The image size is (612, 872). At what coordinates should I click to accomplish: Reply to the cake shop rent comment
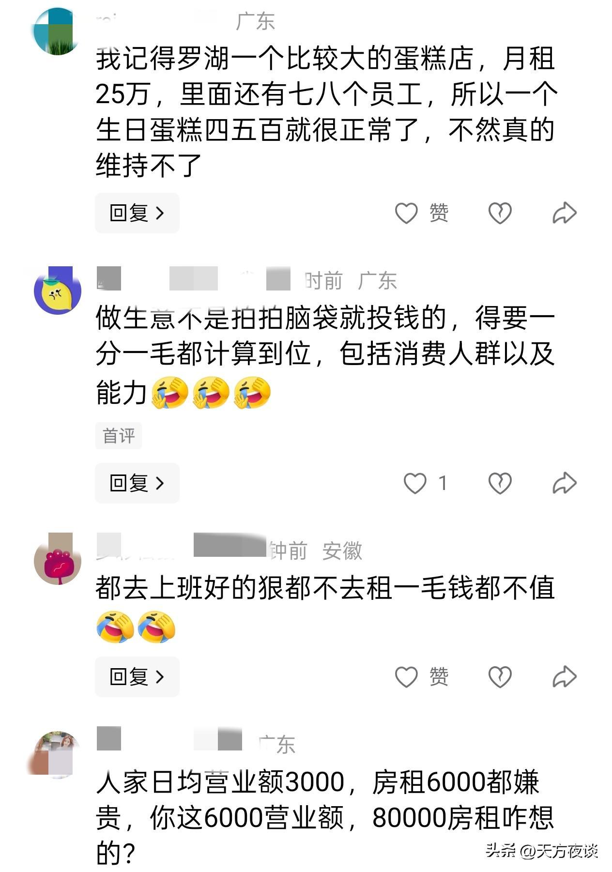[x=137, y=213]
